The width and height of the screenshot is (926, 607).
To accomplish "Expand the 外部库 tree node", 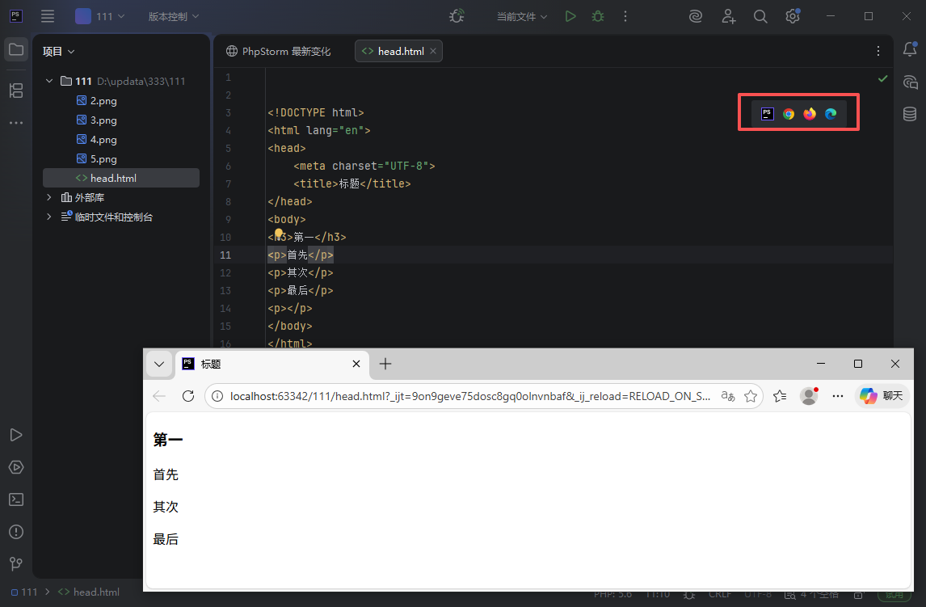I will point(49,197).
